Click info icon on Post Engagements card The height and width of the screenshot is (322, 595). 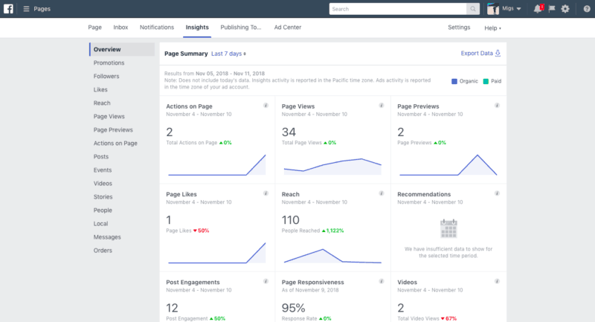266,281
